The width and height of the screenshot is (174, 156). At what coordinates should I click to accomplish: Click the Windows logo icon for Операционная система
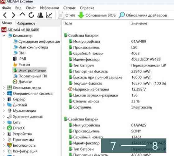[9, 93]
